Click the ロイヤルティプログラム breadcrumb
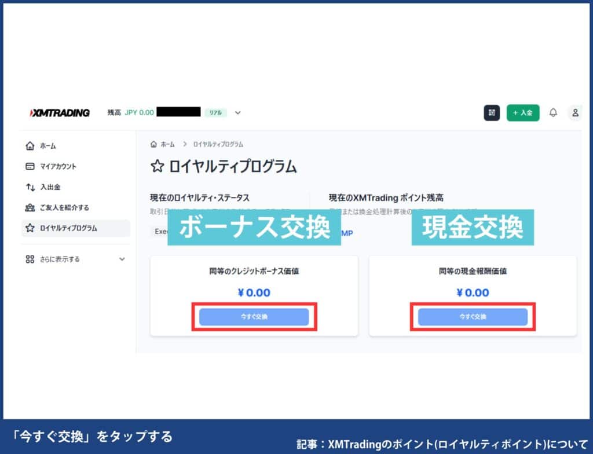Screen dimensions: 593x454 218,144
